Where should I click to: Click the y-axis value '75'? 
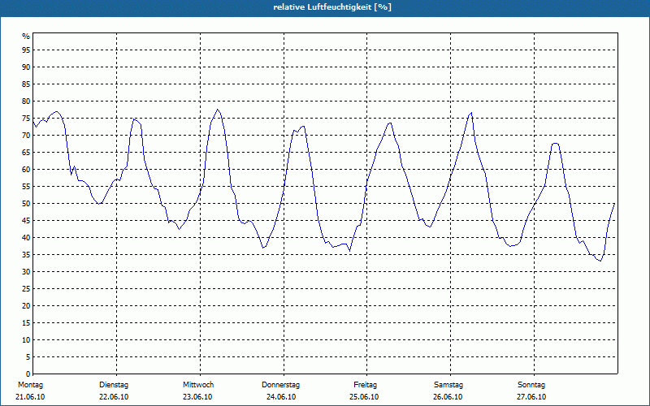click(x=26, y=118)
